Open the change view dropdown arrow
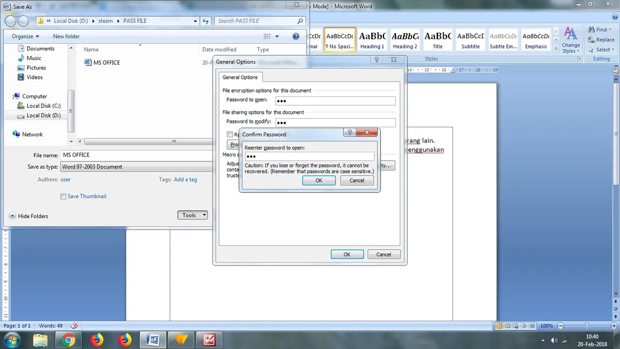The height and width of the screenshot is (349, 620). click(x=277, y=36)
